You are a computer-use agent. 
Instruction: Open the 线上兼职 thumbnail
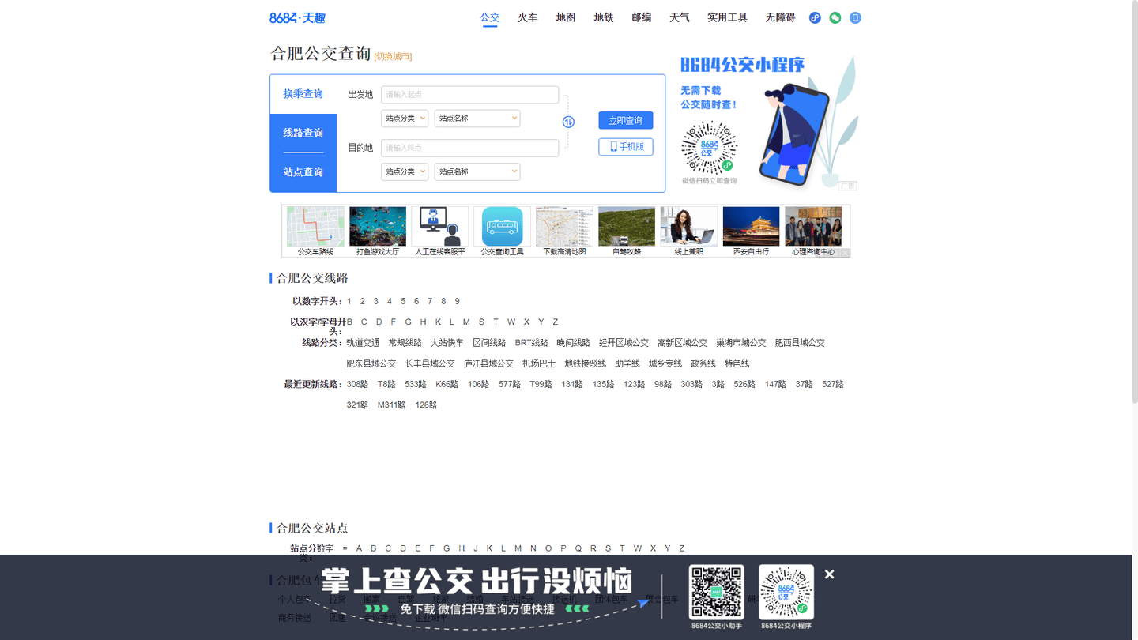coord(689,231)
